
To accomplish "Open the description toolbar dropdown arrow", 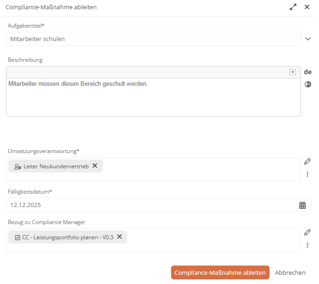I will [x=292, y=72].
